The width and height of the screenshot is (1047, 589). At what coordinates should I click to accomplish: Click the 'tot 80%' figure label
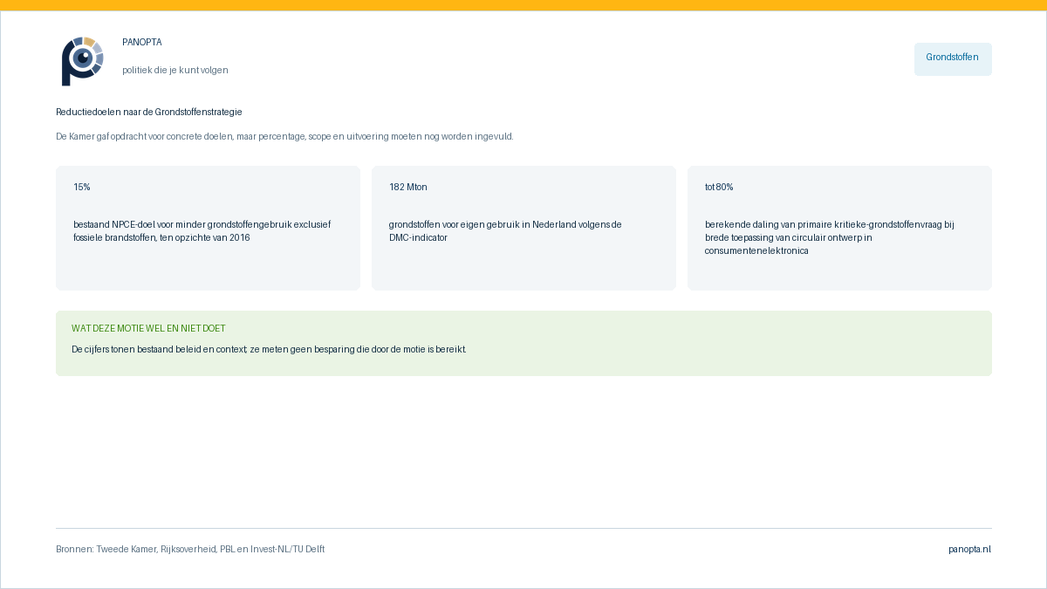[719, 187]
